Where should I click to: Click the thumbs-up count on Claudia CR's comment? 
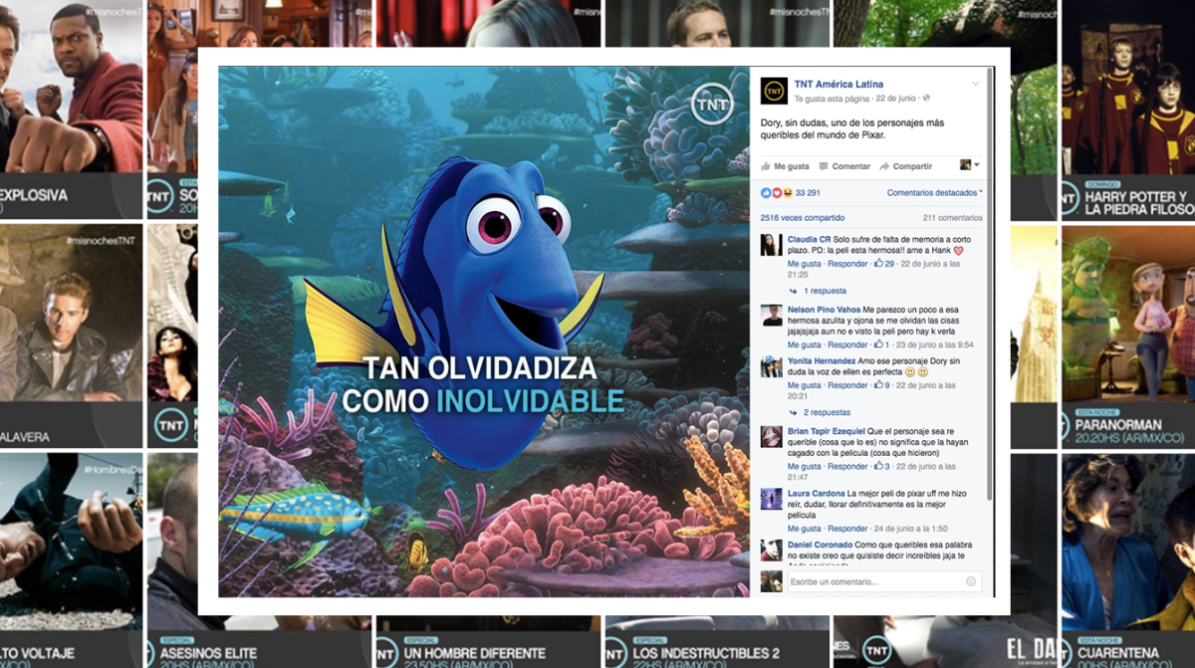pyautogui.click(x=884, y=264)
